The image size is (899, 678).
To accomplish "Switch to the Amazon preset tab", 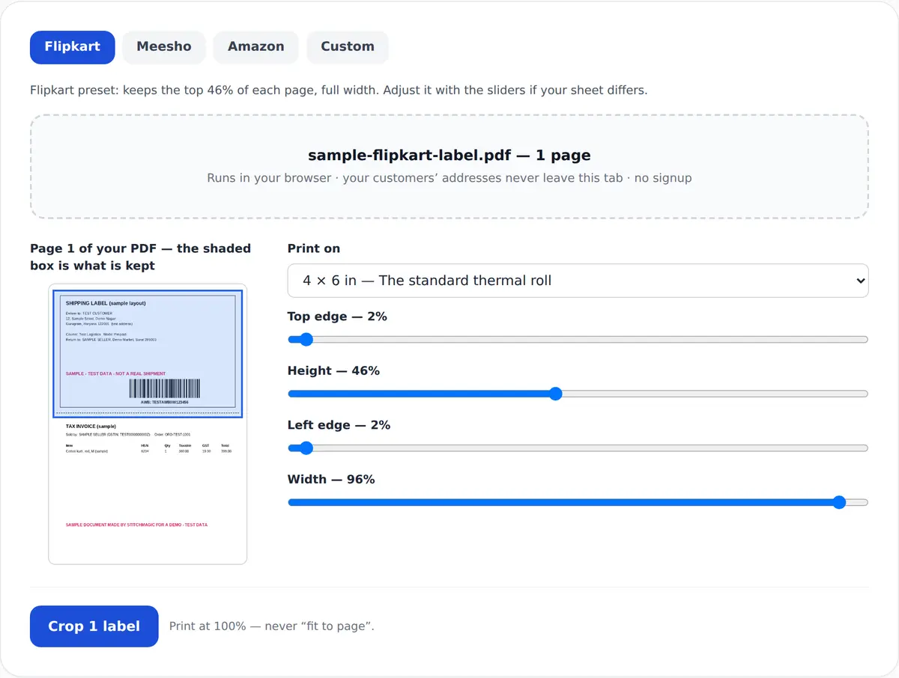I will [x=256, y=47].
